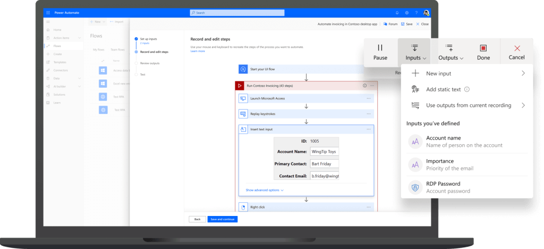Click the Account name text icon
This screenshot has width=544, height=249.
point(415,142)
